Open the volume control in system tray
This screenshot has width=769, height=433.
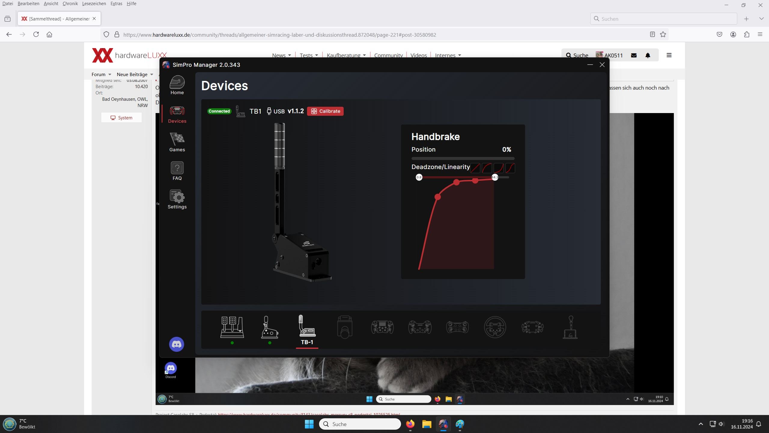click(721, 424)
